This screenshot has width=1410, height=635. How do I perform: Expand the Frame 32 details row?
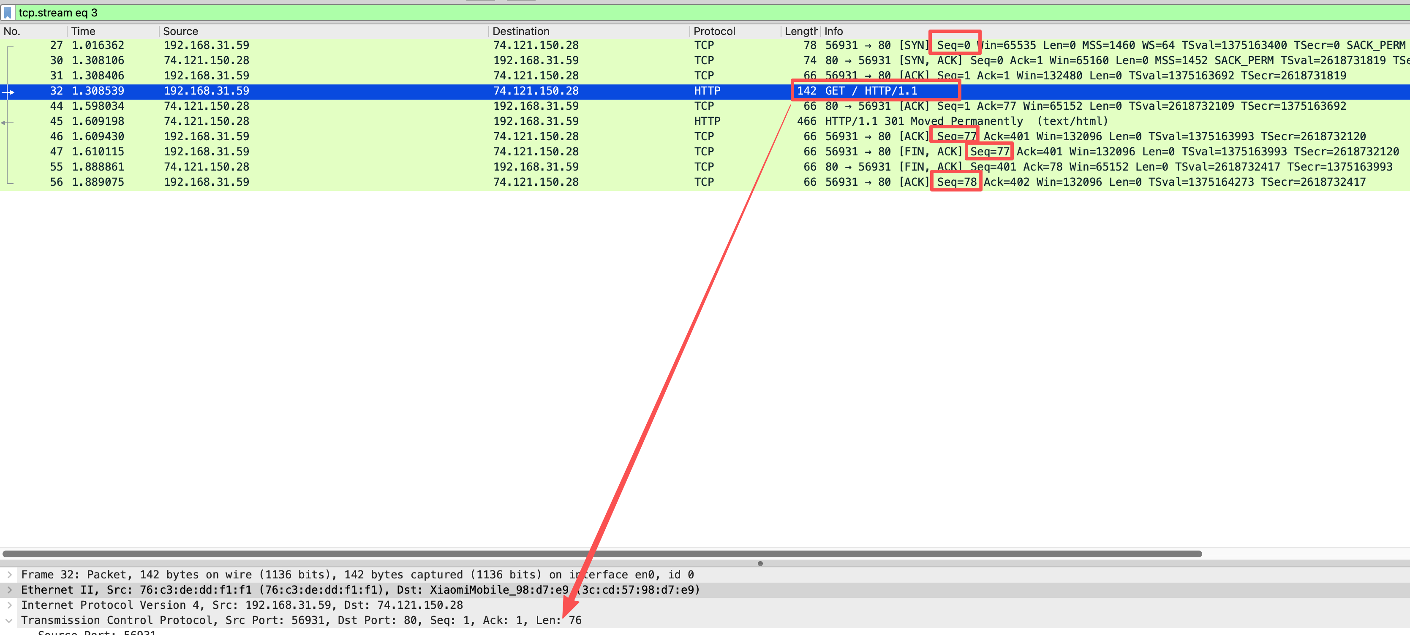(9, 575)
